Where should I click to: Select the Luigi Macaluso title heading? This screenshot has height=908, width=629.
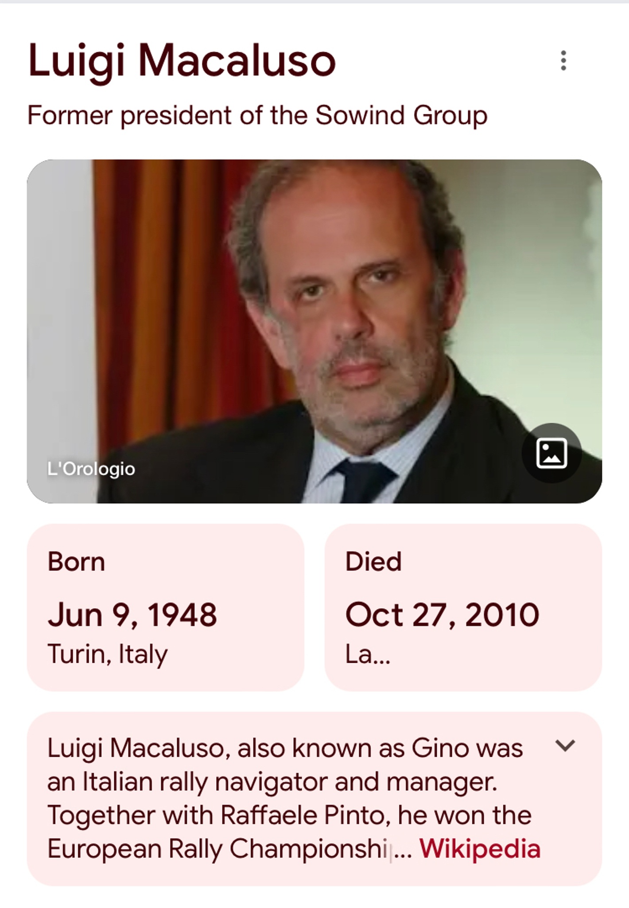tap(182, 61)
